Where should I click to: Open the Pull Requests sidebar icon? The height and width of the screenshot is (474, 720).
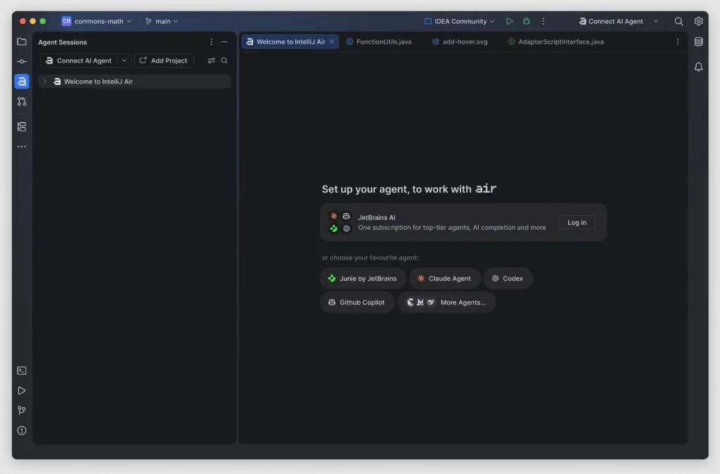click(22, 101)
